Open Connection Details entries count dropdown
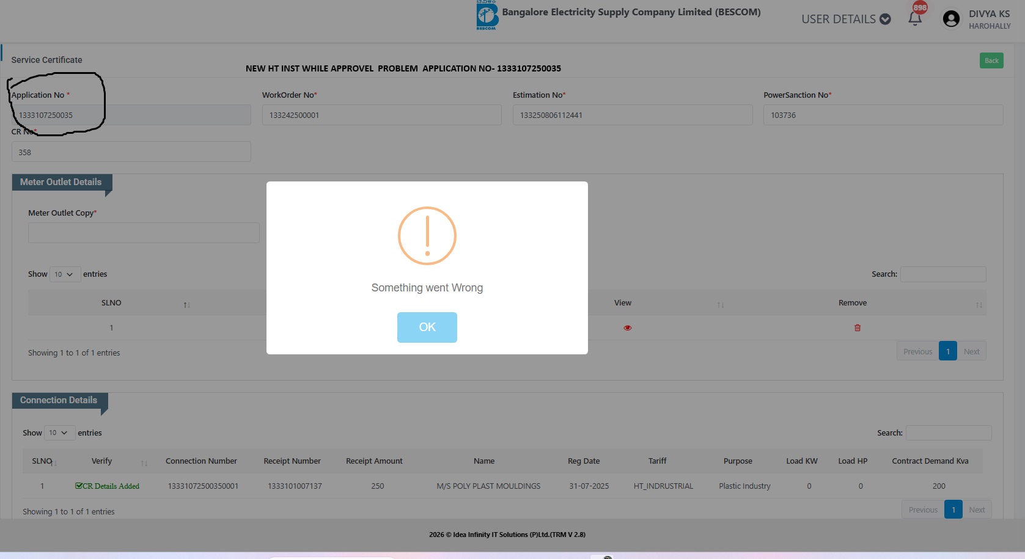Image resolution: width=1025 pixels, height=559 pixels. click(59, 433)
